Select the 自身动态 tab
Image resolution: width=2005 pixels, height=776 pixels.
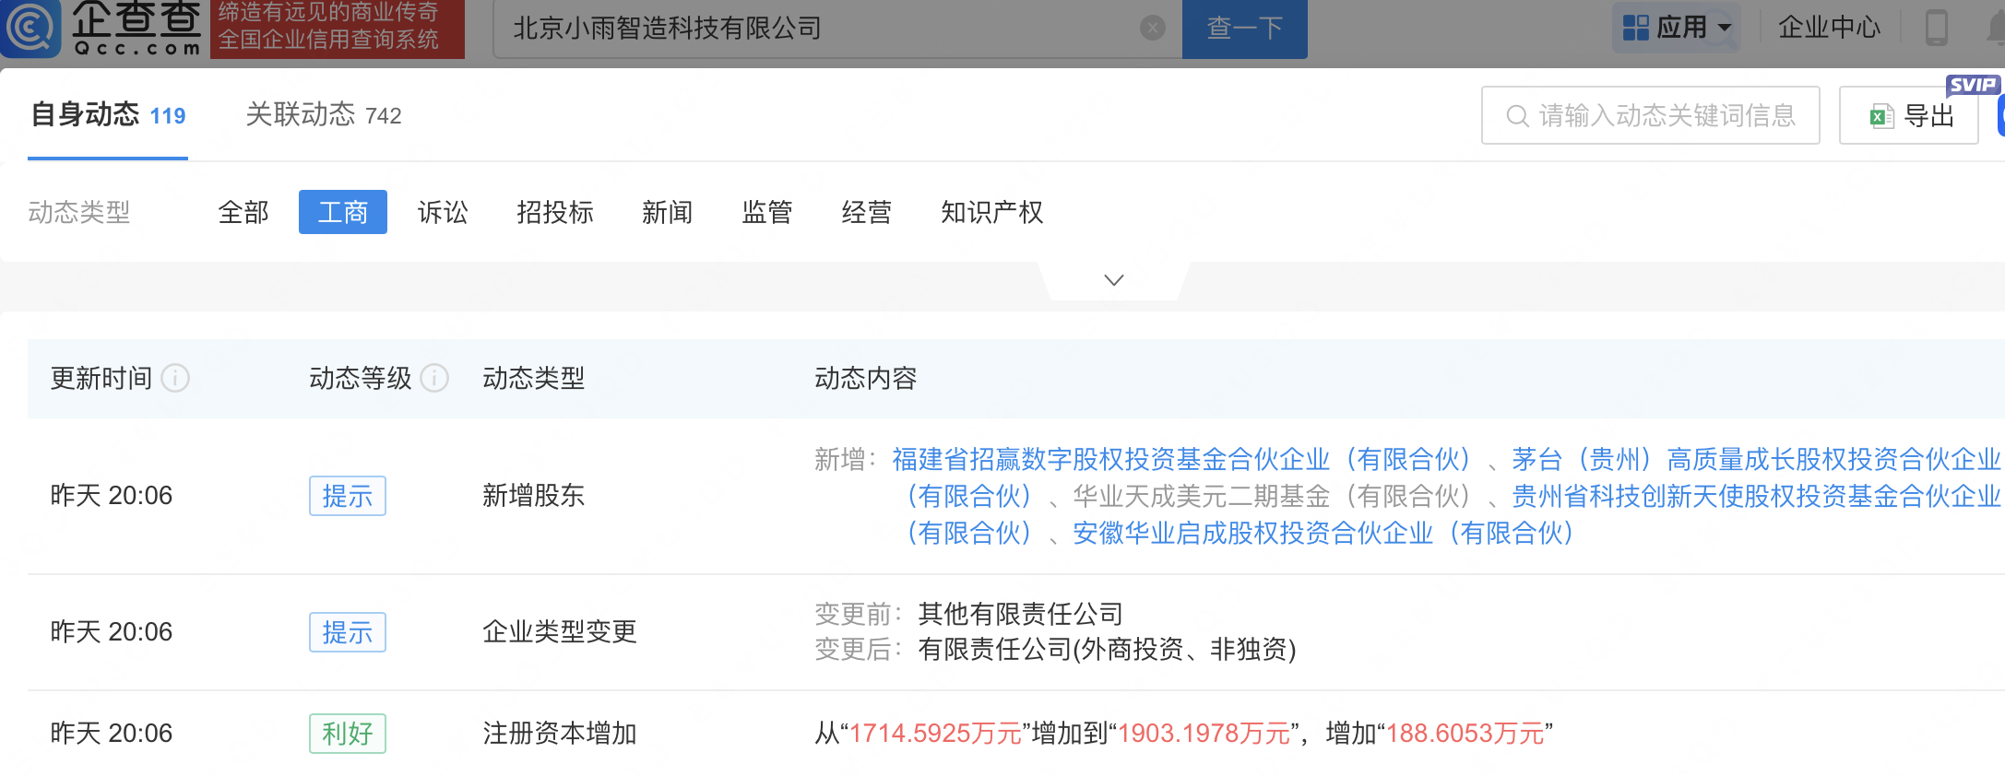108,115
